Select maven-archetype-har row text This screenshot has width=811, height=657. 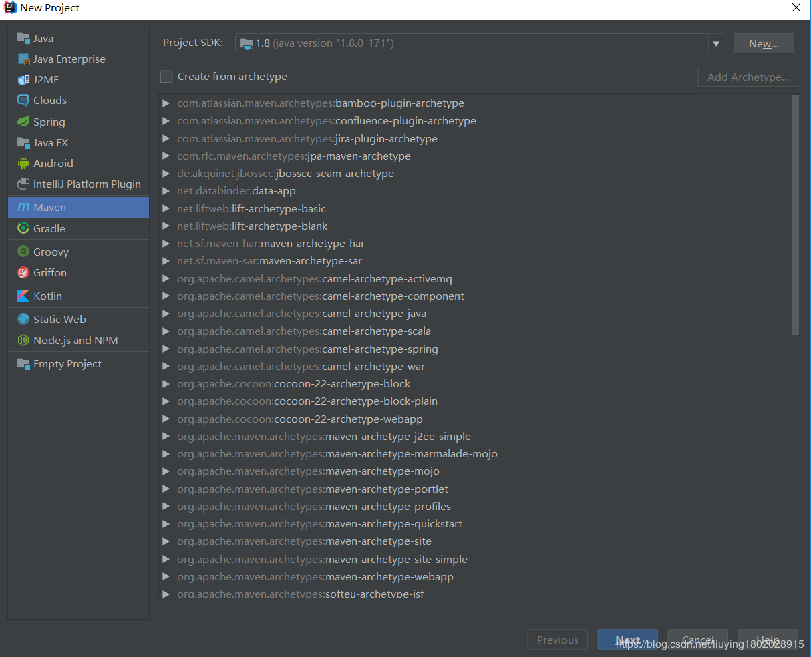click(271, 243)
